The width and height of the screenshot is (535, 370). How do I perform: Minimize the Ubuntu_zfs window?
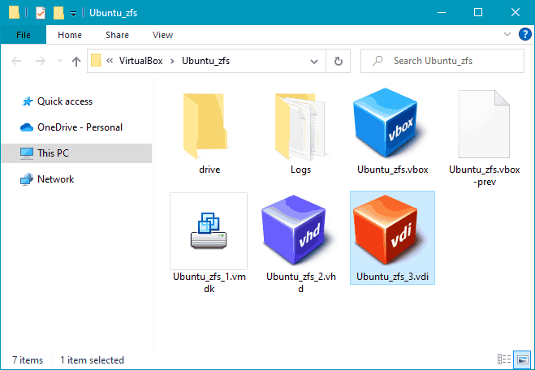click(x=442, y=13)
